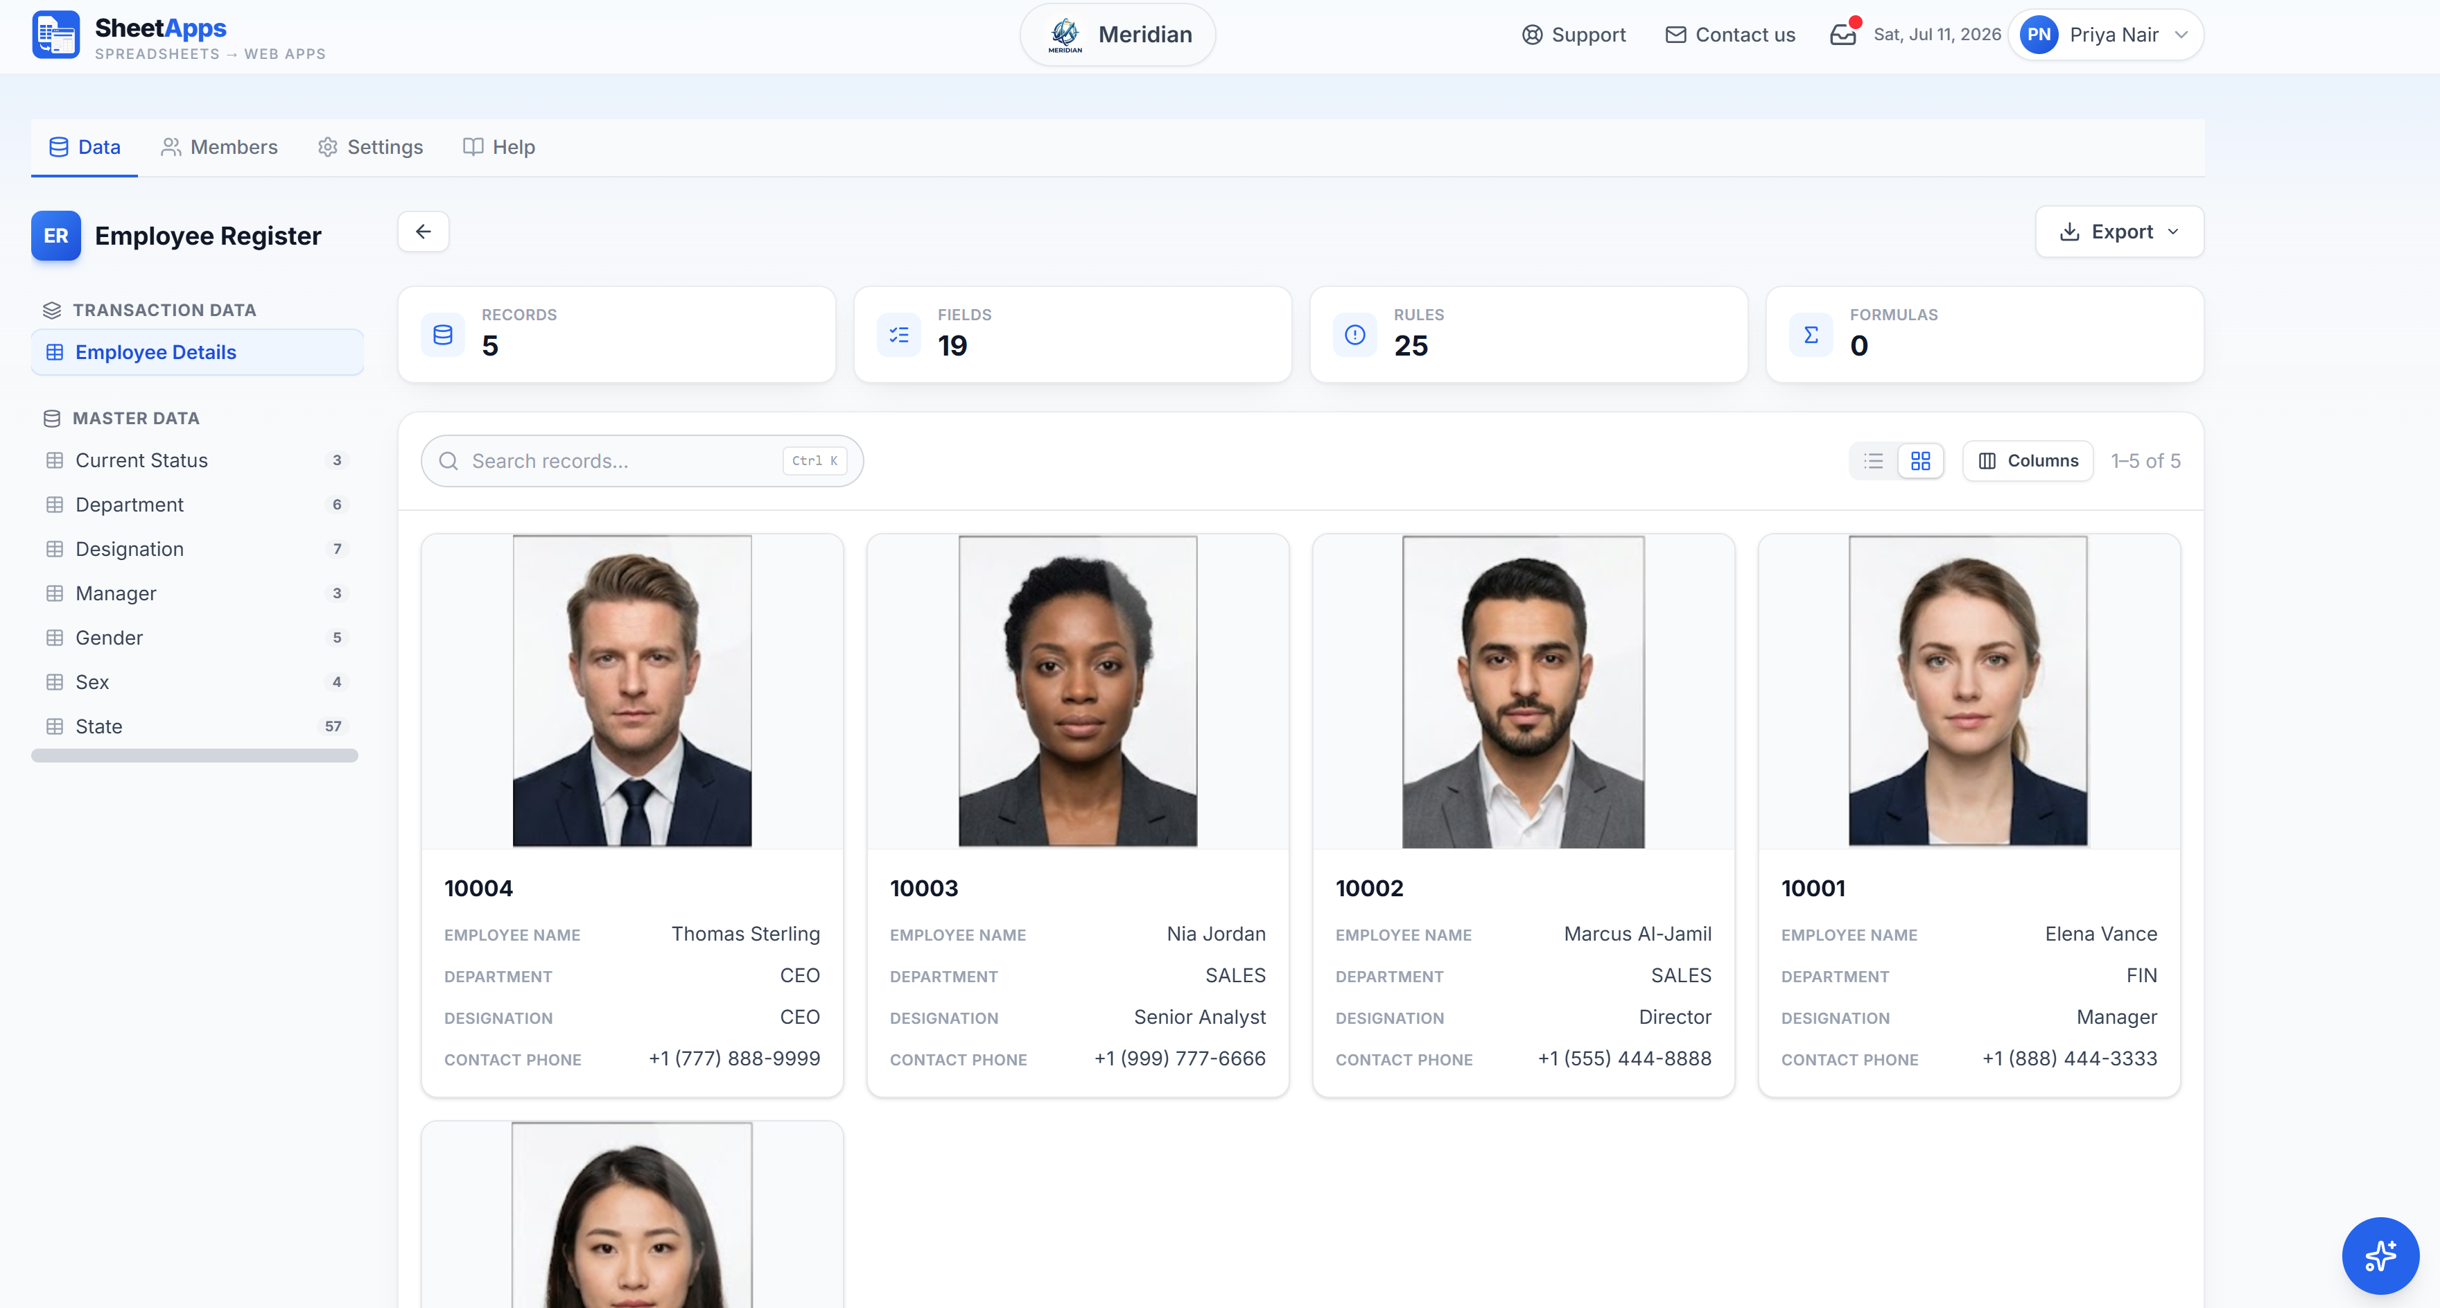Image resolution: width=2440 pixels, height=1308 pixels.
Task: Open Thomas Sterling's photo
Action: (631, 691)
